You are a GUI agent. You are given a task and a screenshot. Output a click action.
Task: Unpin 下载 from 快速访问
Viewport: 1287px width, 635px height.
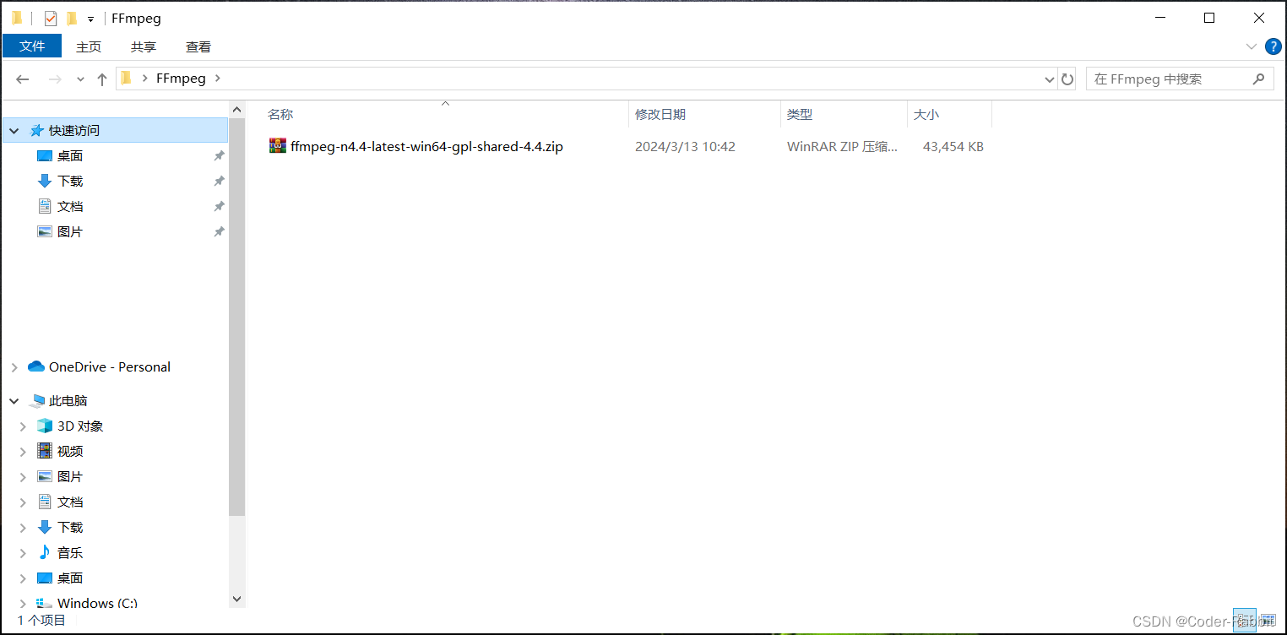coord(218,181)
